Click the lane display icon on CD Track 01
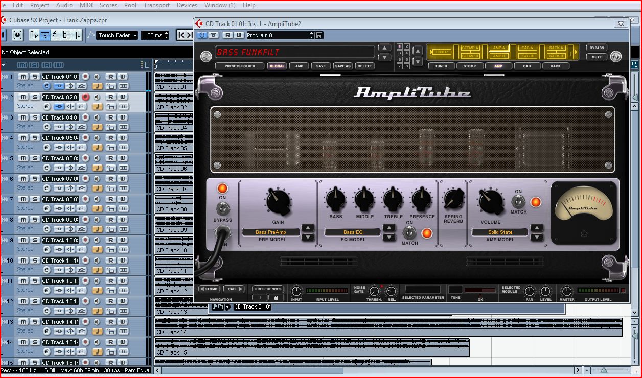Viewport: 642px width, 378px height. [x=123, y=86]
